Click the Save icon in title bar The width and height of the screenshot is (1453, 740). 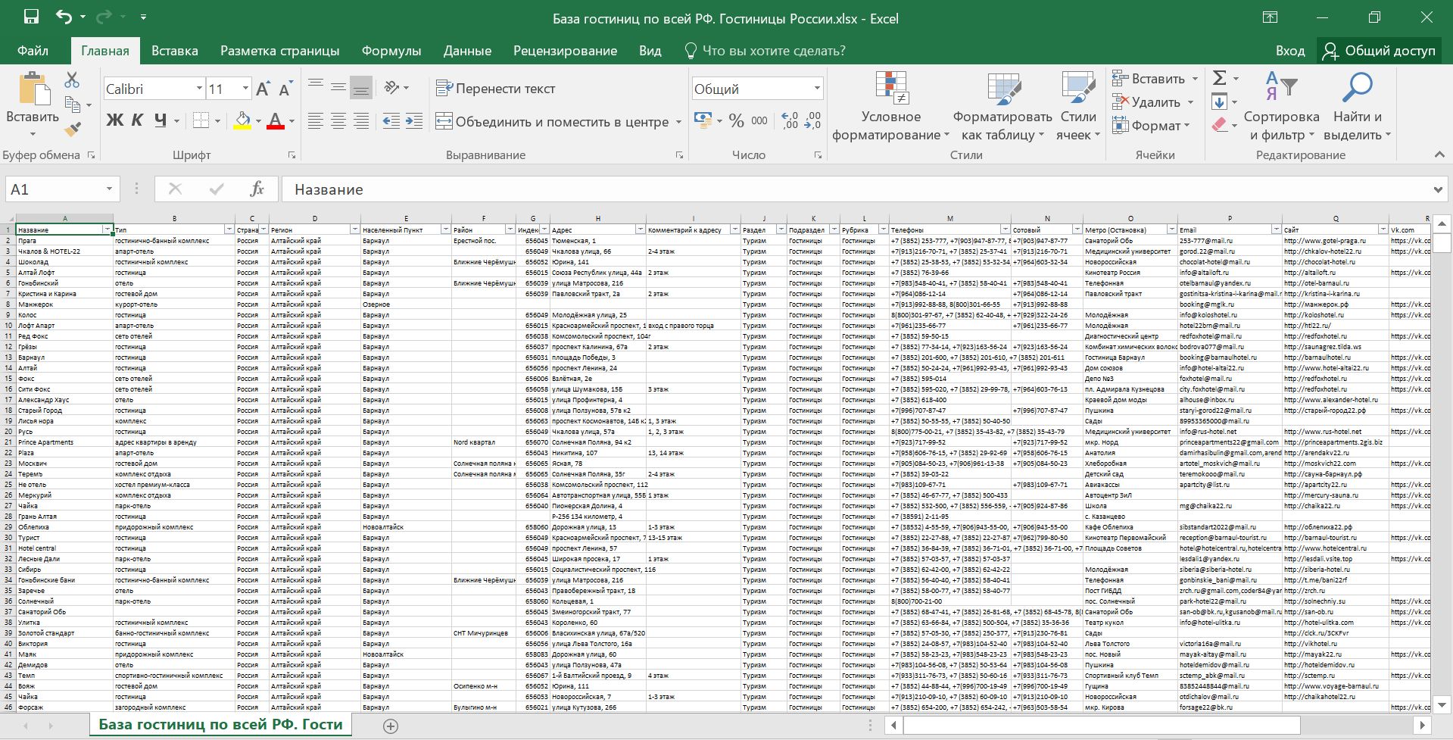point(31,17)
